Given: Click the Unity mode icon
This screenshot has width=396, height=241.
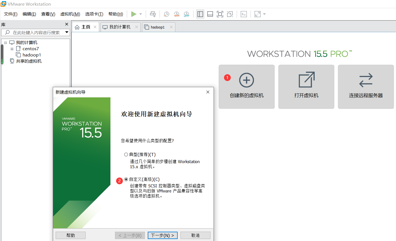Looking at the screenshot, I should tap(230, 14).
